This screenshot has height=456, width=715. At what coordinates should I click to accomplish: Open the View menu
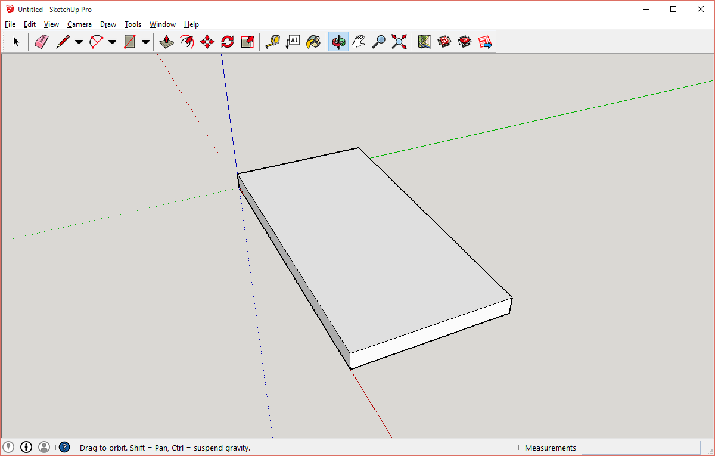[x=51, y=24]
